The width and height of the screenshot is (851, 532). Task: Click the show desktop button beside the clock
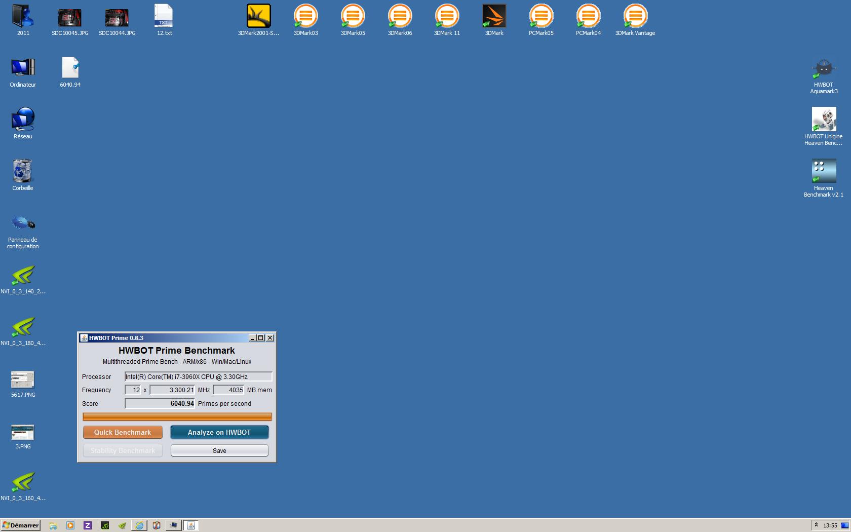[845, 525]
